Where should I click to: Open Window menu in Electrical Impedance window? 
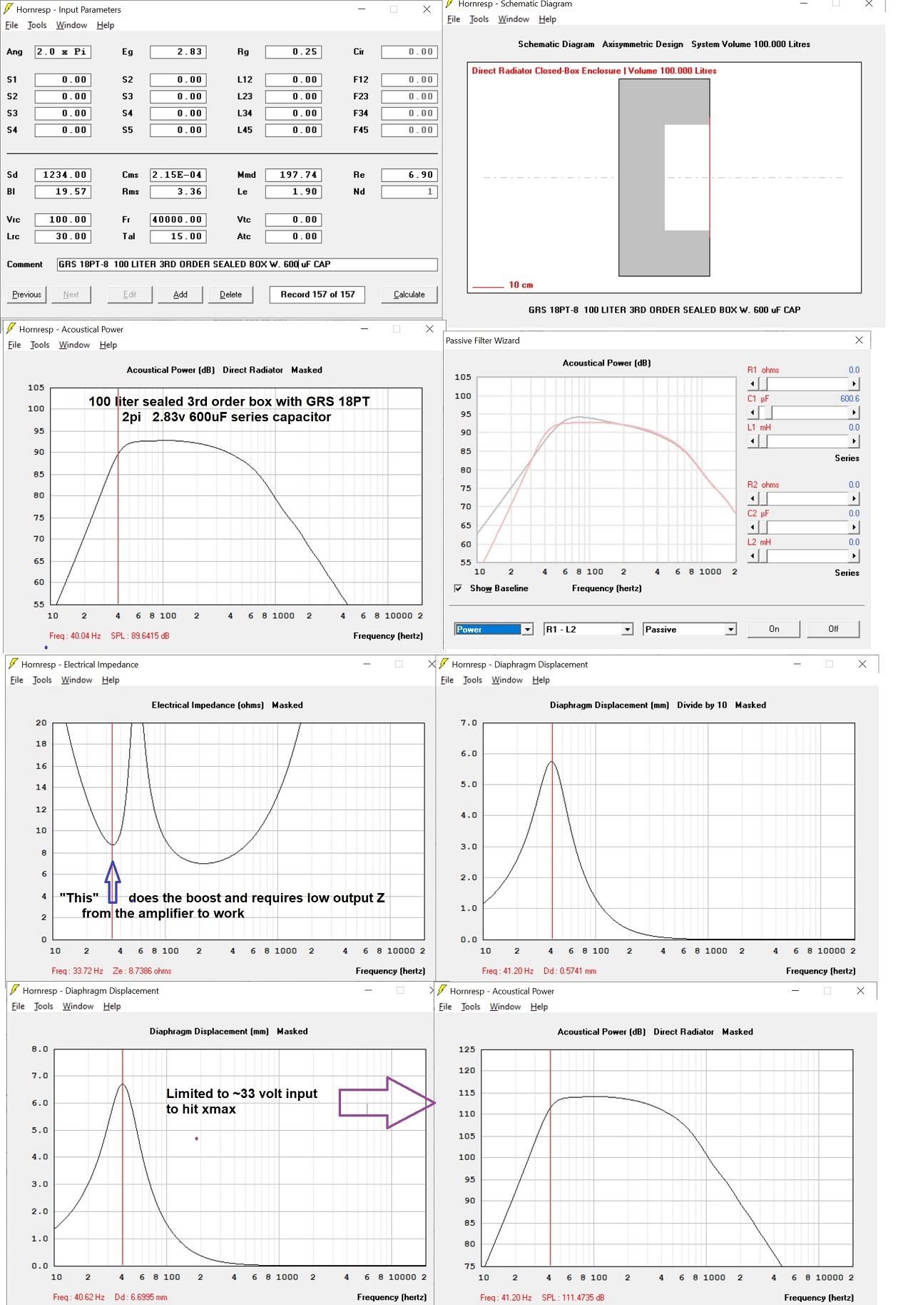click(76, 680)
